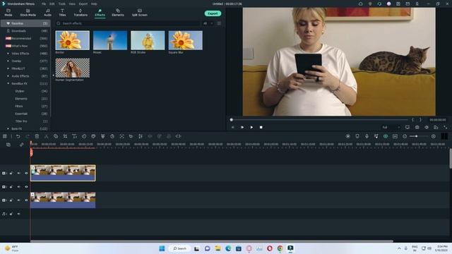The image size is (452, 254).
Task: Open the Tools menu
Action: [61, 4]
